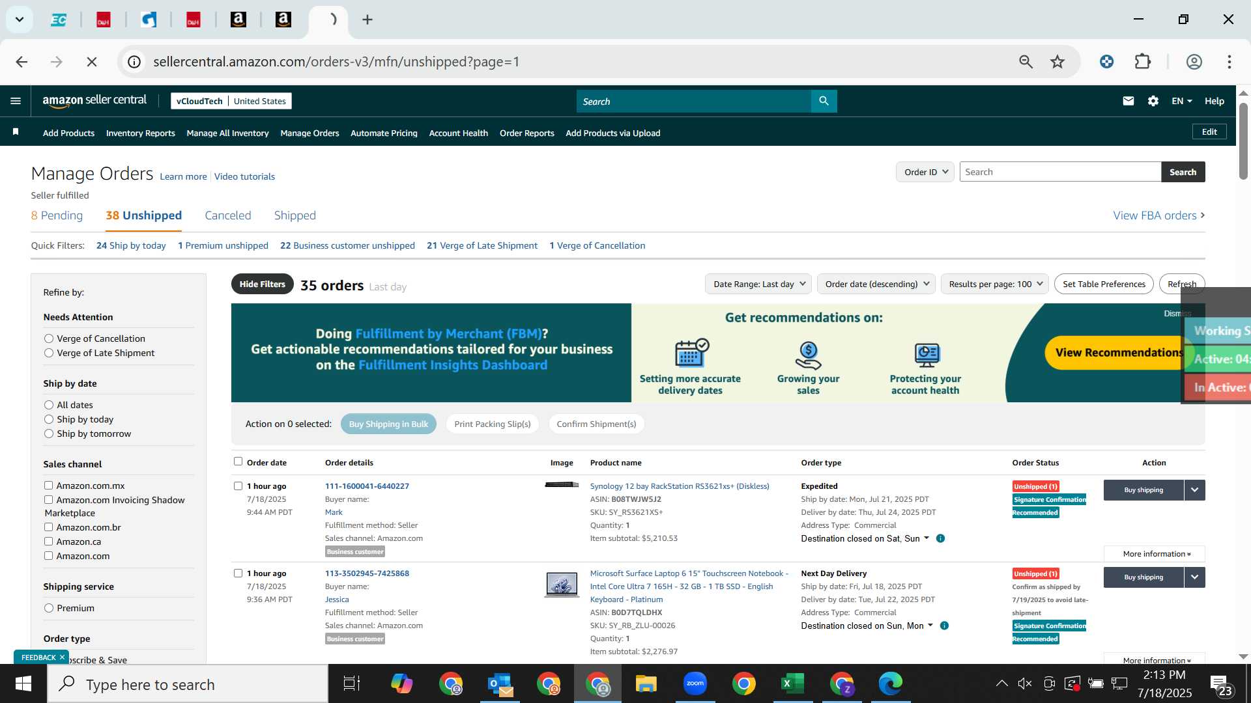1251x703 pixels.
Task: Open Microsoft Edge from the taskbar
Action: pos(890,683)
